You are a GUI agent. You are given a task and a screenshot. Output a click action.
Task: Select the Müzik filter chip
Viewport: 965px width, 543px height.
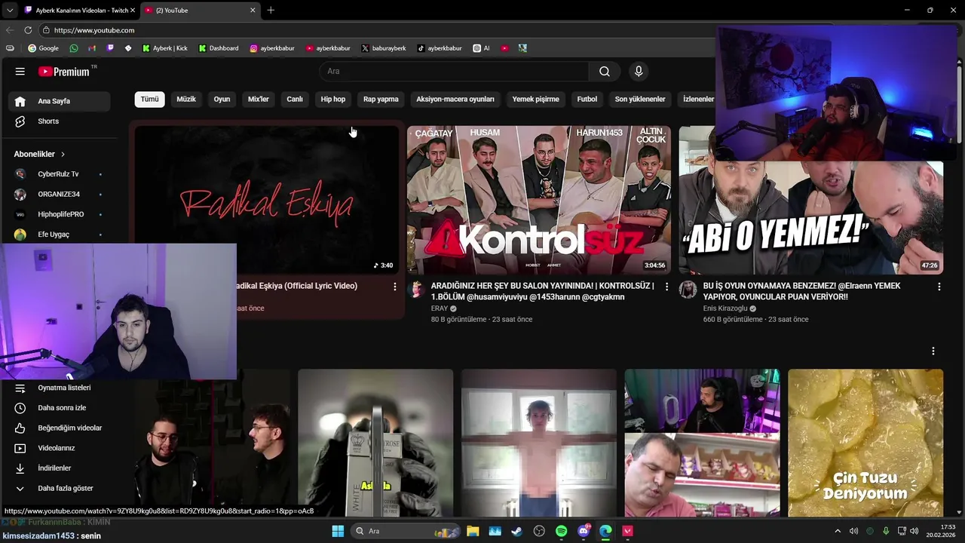(x=186, y=100)
